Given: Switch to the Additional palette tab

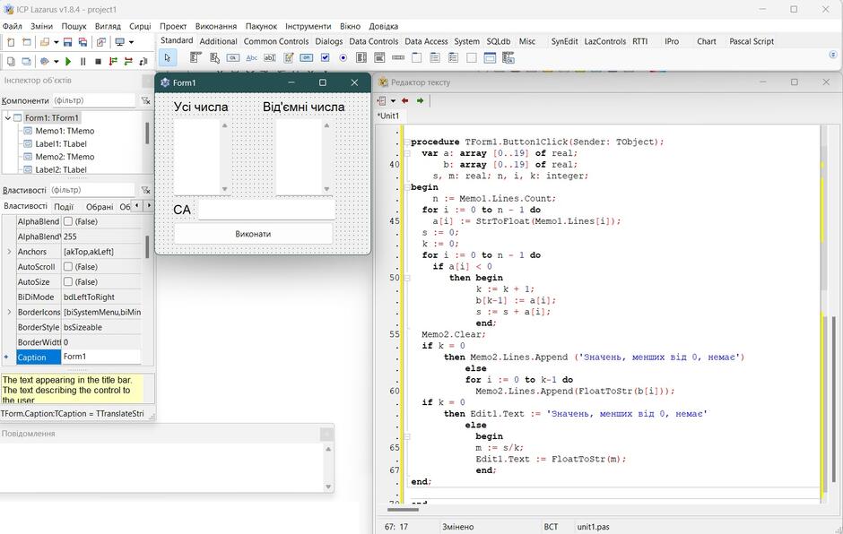Looking at the screenshot, I should 218,41.
